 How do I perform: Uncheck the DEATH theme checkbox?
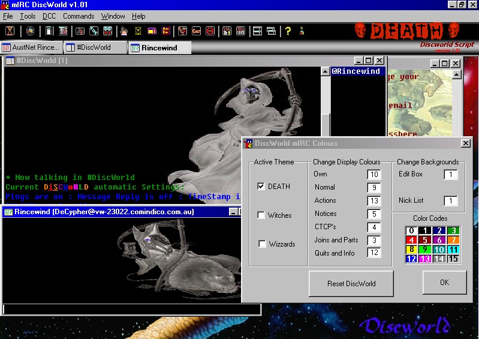(261, 187)
